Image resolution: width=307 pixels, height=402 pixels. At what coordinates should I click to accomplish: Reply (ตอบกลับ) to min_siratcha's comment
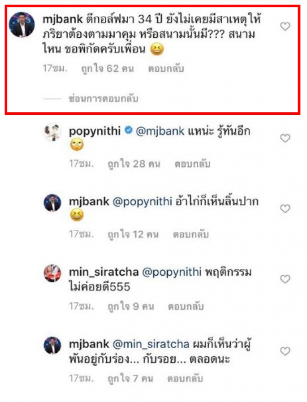[186, 306]
